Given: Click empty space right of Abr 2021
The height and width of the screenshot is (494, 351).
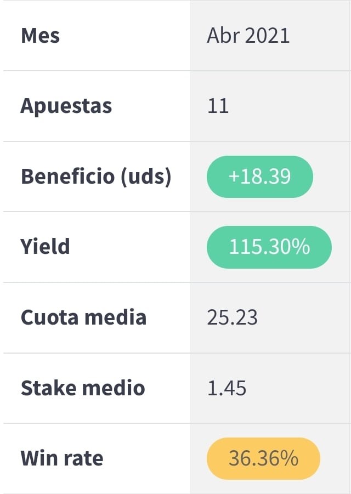Looking at the screenshot, I should 319,36.
